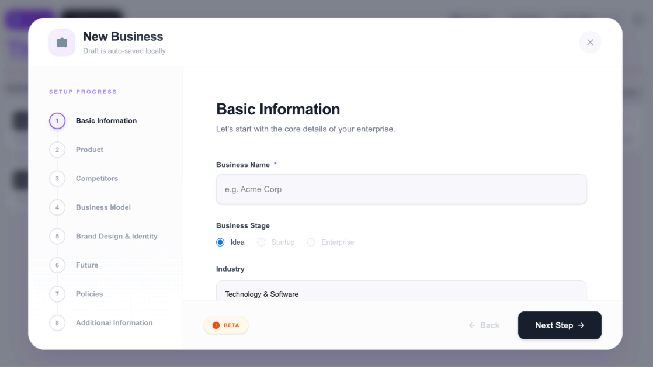Click 'Draft is auto-saved locally' text
The width and height of the screenshot is (653, 368).
pyautogui.click(x=124, y=51)
